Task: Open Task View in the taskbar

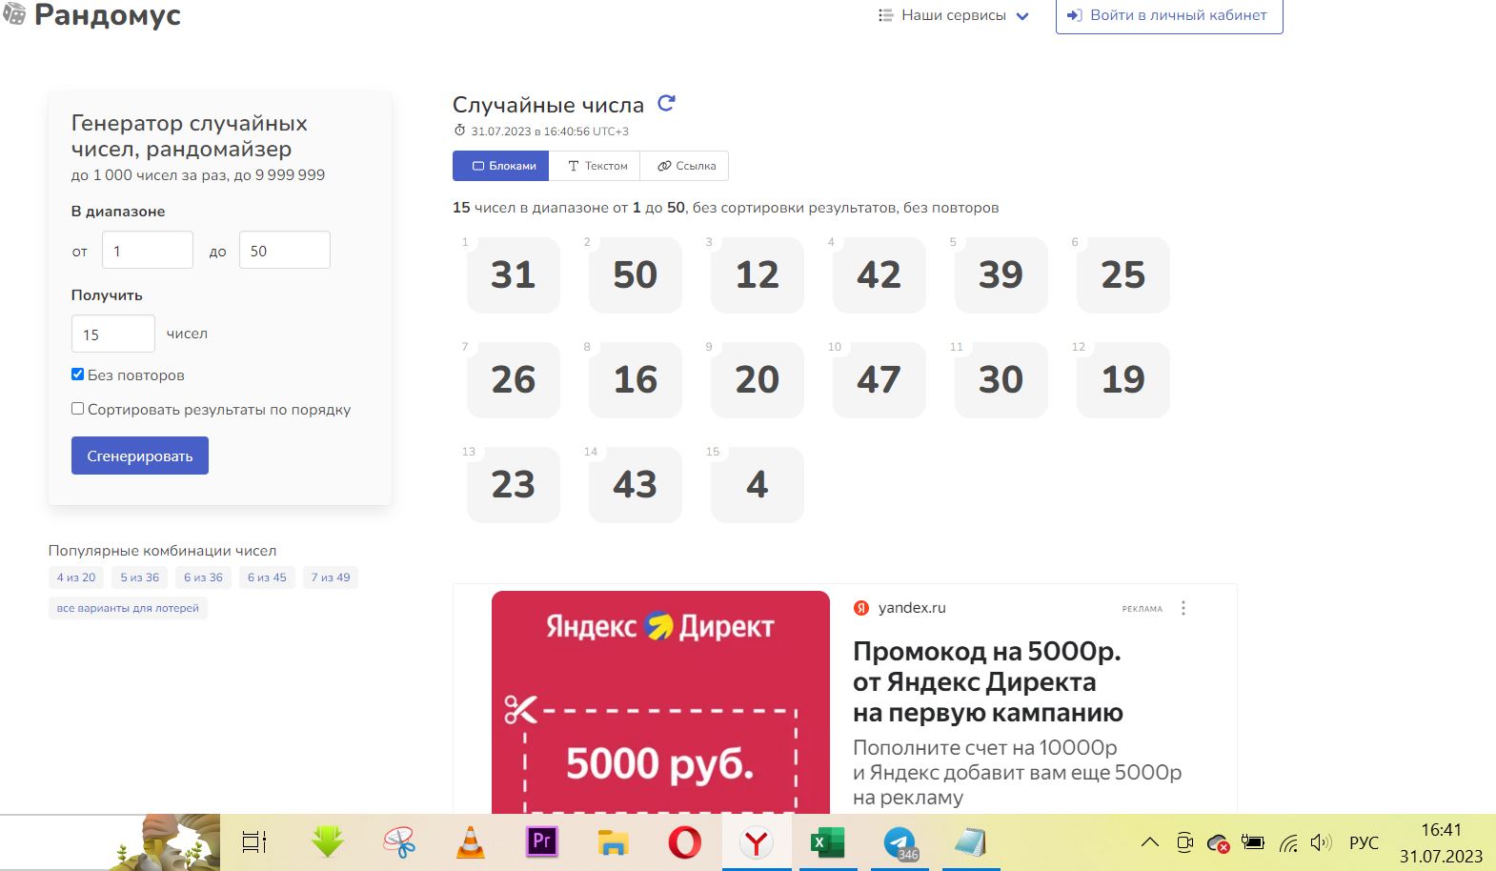Action: point(254,842)
